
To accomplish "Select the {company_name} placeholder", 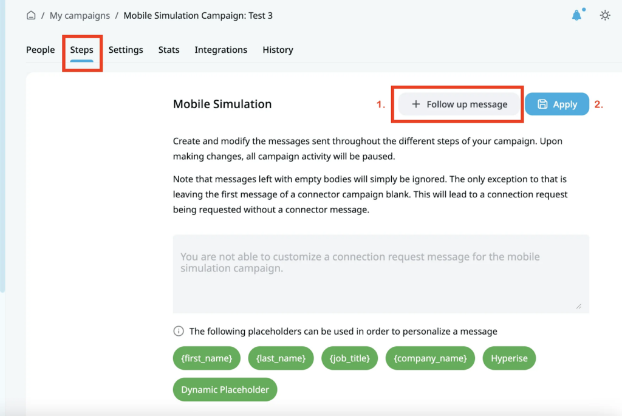I will (x=430, y=358).
